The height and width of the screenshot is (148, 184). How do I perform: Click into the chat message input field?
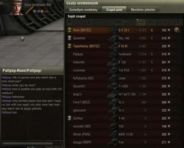tap(32, 143)
